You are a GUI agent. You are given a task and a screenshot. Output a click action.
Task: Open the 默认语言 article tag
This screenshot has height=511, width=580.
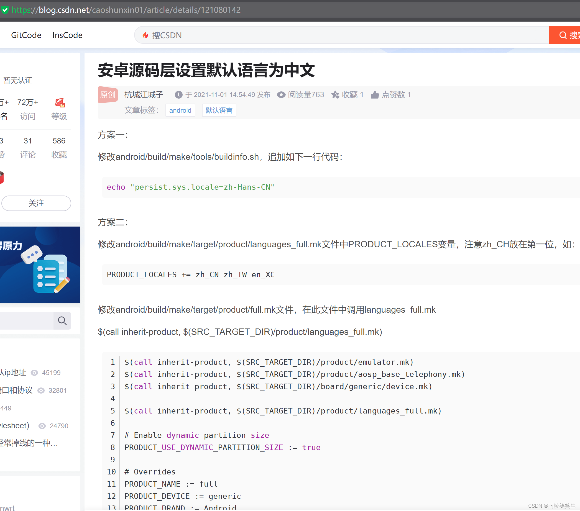(219, 110)
